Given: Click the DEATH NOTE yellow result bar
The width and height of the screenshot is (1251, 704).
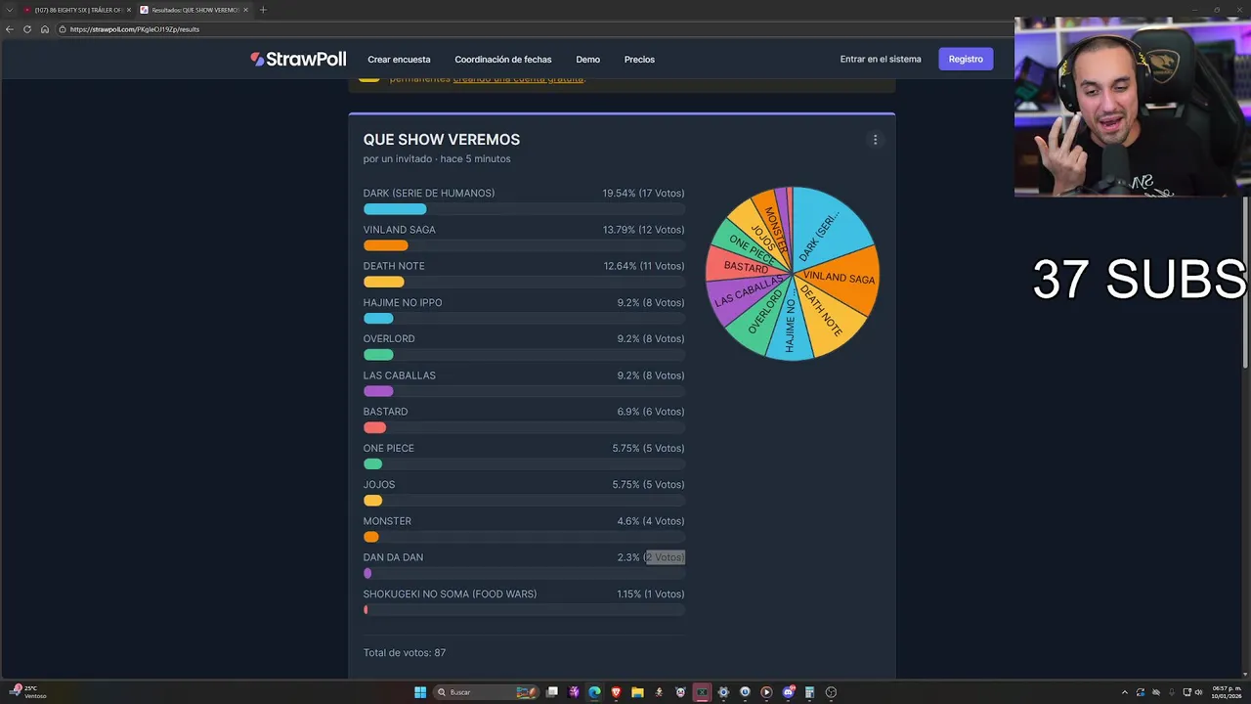Looking at the screenshot, I should click(x=383, y=282).
